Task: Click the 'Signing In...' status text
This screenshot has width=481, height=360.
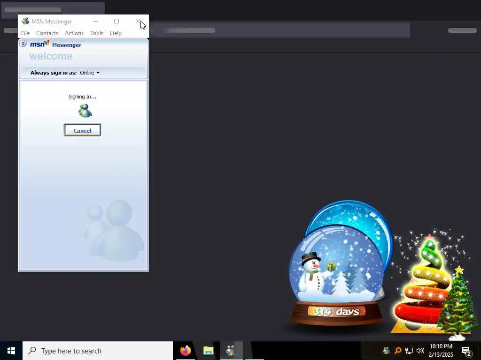Action: (x=82, y=97)
